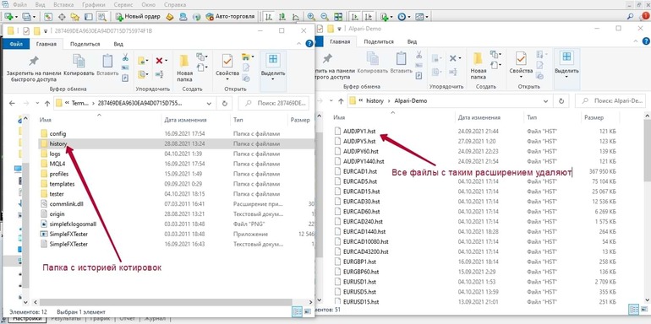Select the EURCAD1440.hst file
The width and height of the screenshot is (651, 324).
click(364, 231)
